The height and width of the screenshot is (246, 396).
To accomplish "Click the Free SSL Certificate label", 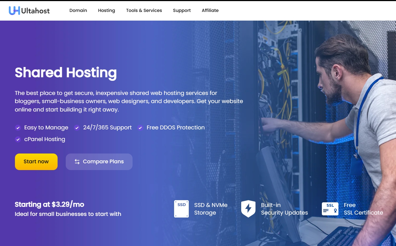I will (363, 209).
